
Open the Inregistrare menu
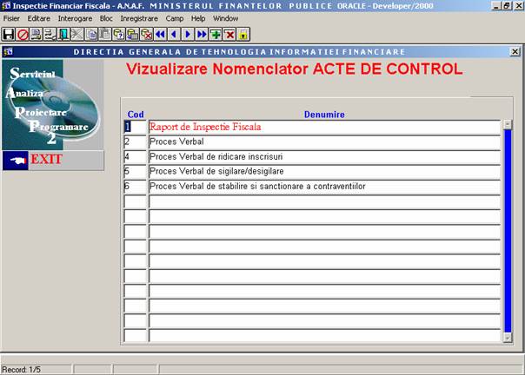139,18
